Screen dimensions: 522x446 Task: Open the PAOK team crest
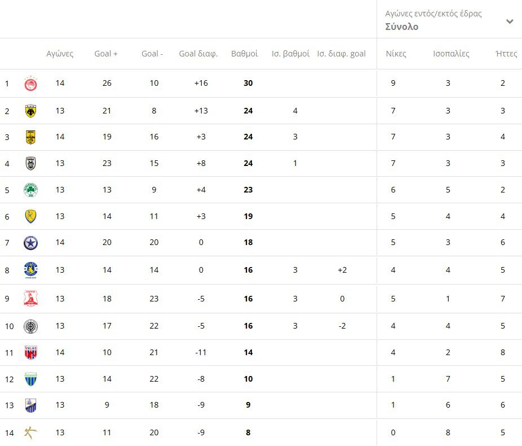30,164
